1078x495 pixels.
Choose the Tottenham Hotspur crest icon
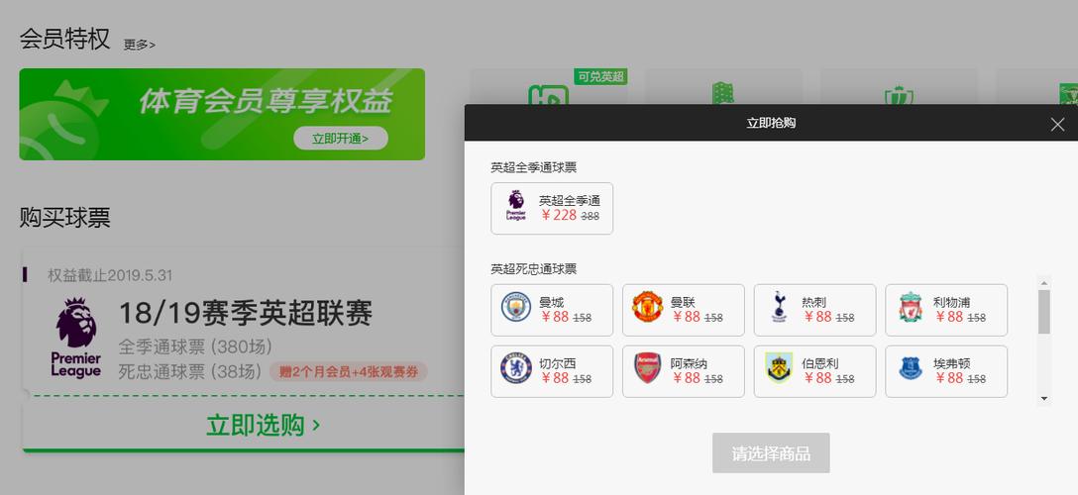(x=779, y=307)
